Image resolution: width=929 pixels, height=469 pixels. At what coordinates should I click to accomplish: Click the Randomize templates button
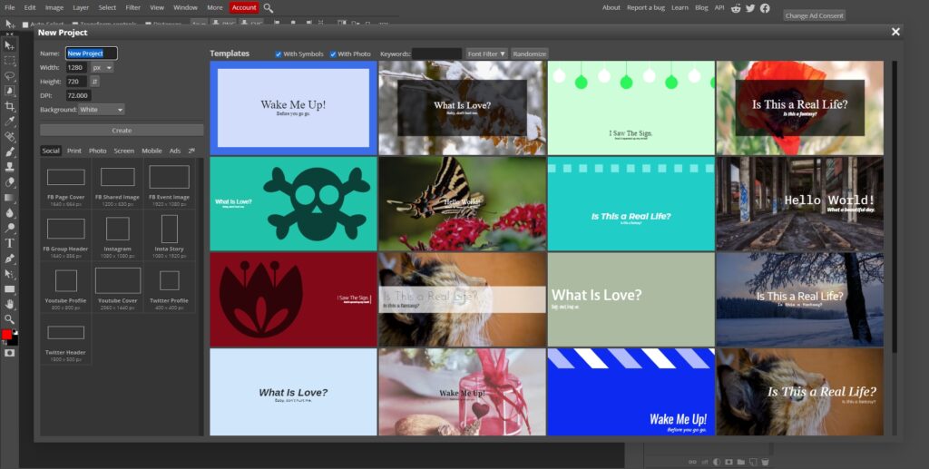[529, 54]
